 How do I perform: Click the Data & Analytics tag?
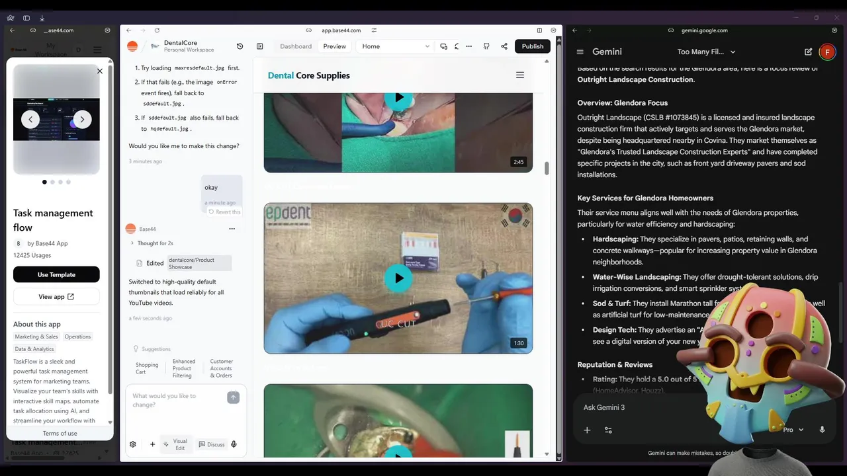[34, 348]
